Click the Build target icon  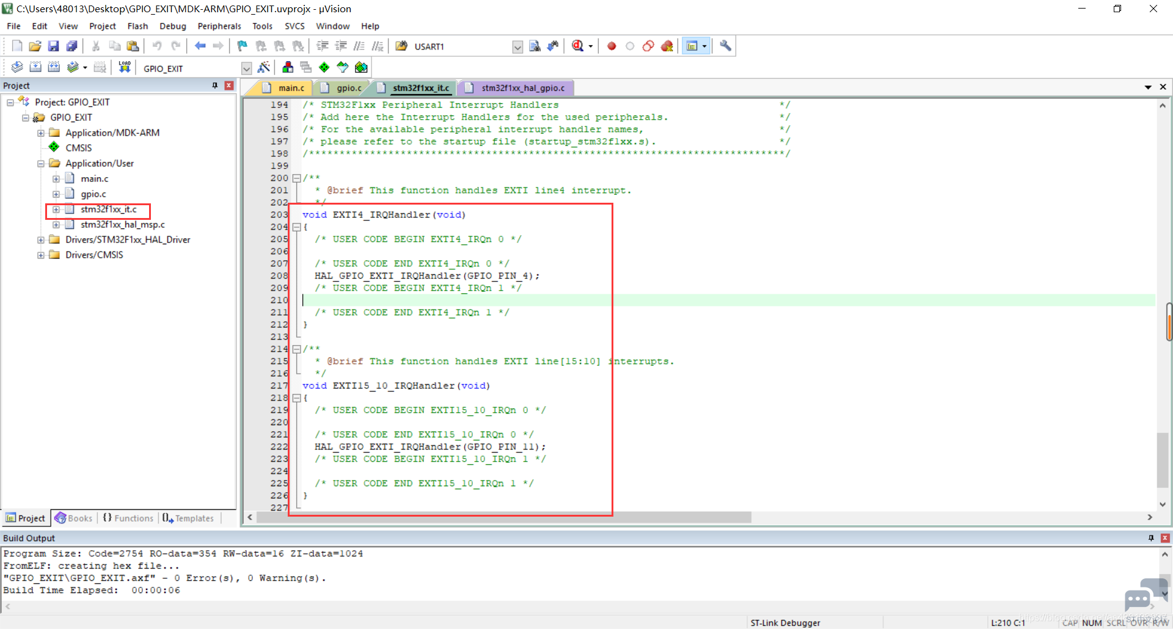coord(35,67)
